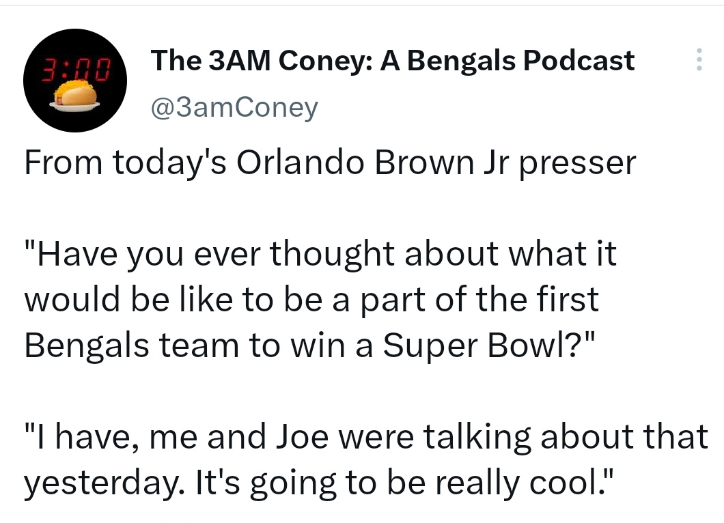
Task: Select the phrase "Super Bowl?" in the question
Action: coord(484,345)
